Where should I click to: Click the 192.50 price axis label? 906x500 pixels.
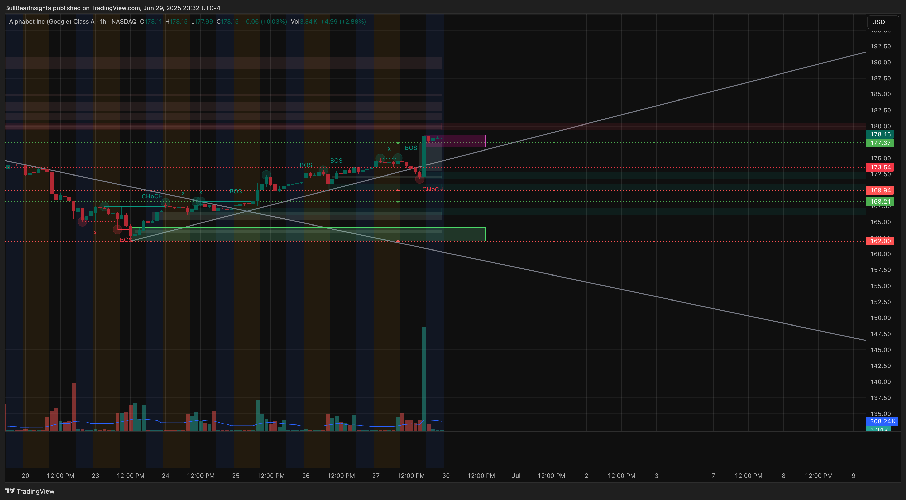[880, 46]
